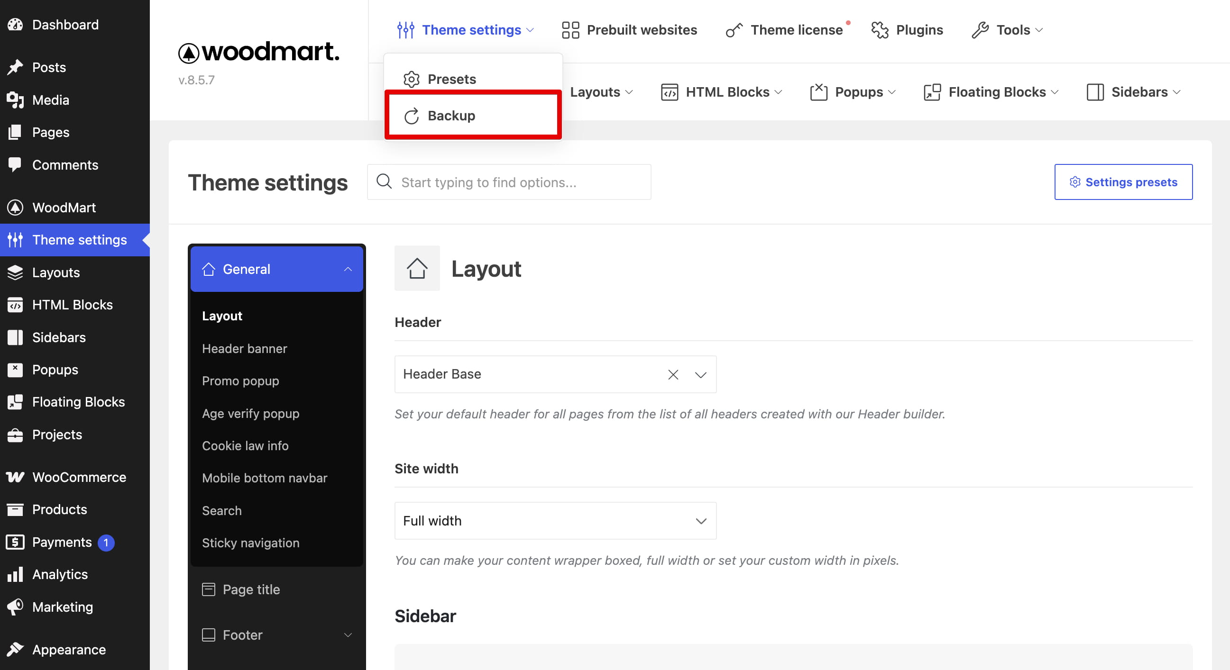Click the Theme license key icon
This screenshot has height=670, width=1230.
pos(734,30)
